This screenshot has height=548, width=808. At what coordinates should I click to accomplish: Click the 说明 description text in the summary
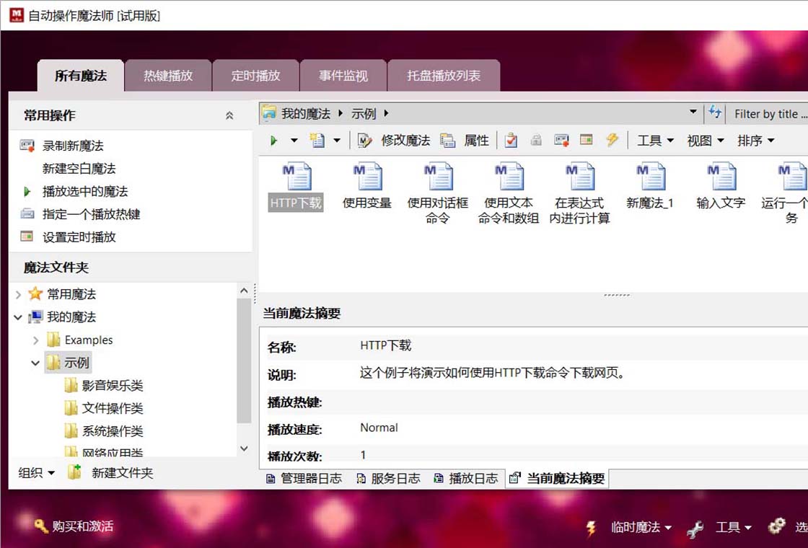(x=493, y=372)
